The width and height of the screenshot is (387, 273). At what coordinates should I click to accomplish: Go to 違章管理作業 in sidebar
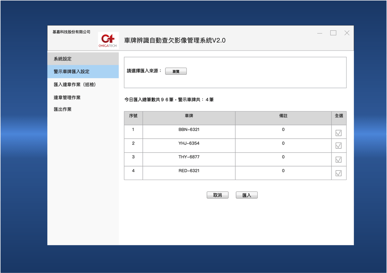tap(67, 98)
